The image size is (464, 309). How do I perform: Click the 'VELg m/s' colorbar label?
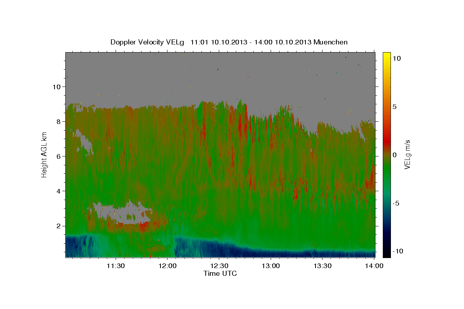tap(407, 155)
